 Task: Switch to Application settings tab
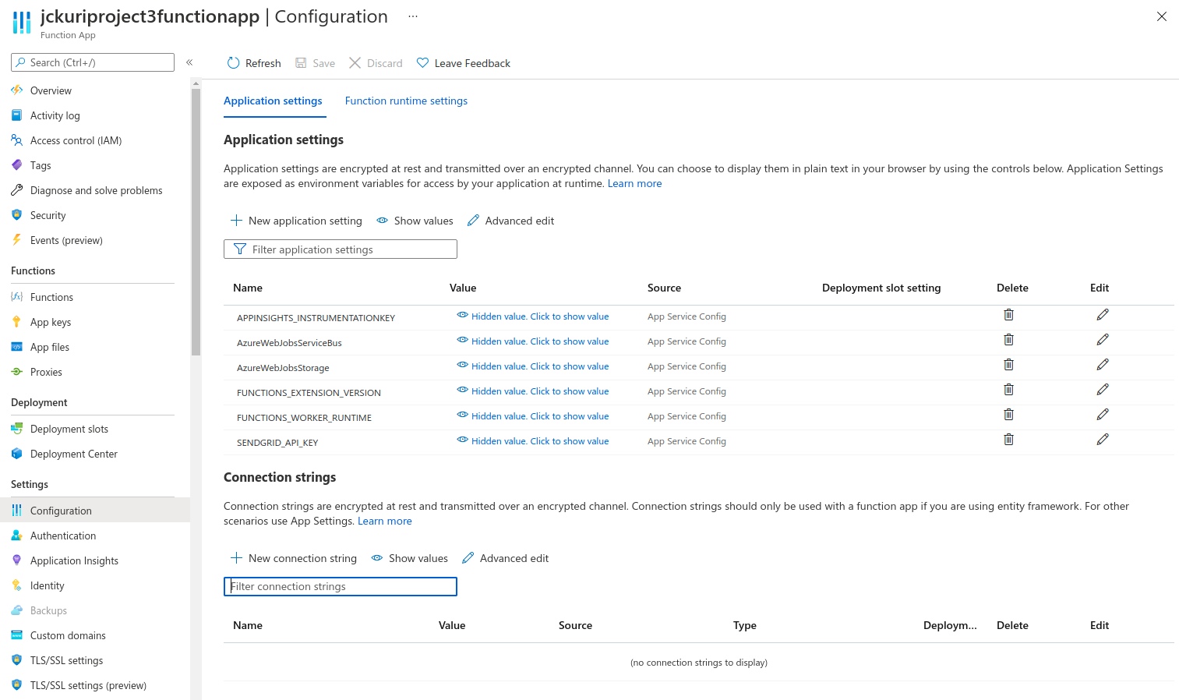(x=273, y=101)
